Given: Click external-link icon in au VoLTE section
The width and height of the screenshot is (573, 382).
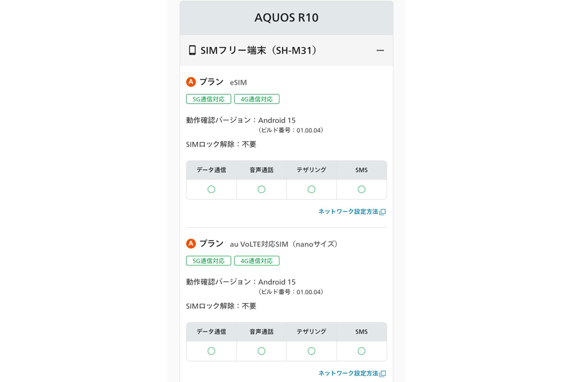Looking at the screenshot, I should [383, 374].
